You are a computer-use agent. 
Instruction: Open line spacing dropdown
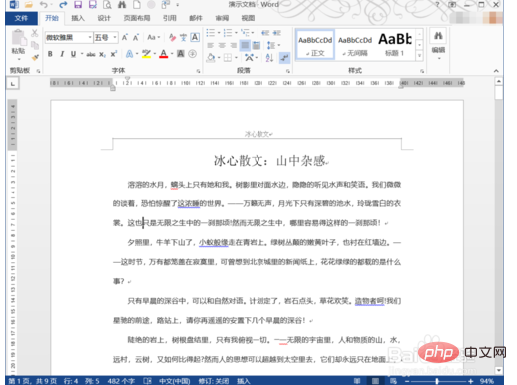click(273, 45)
